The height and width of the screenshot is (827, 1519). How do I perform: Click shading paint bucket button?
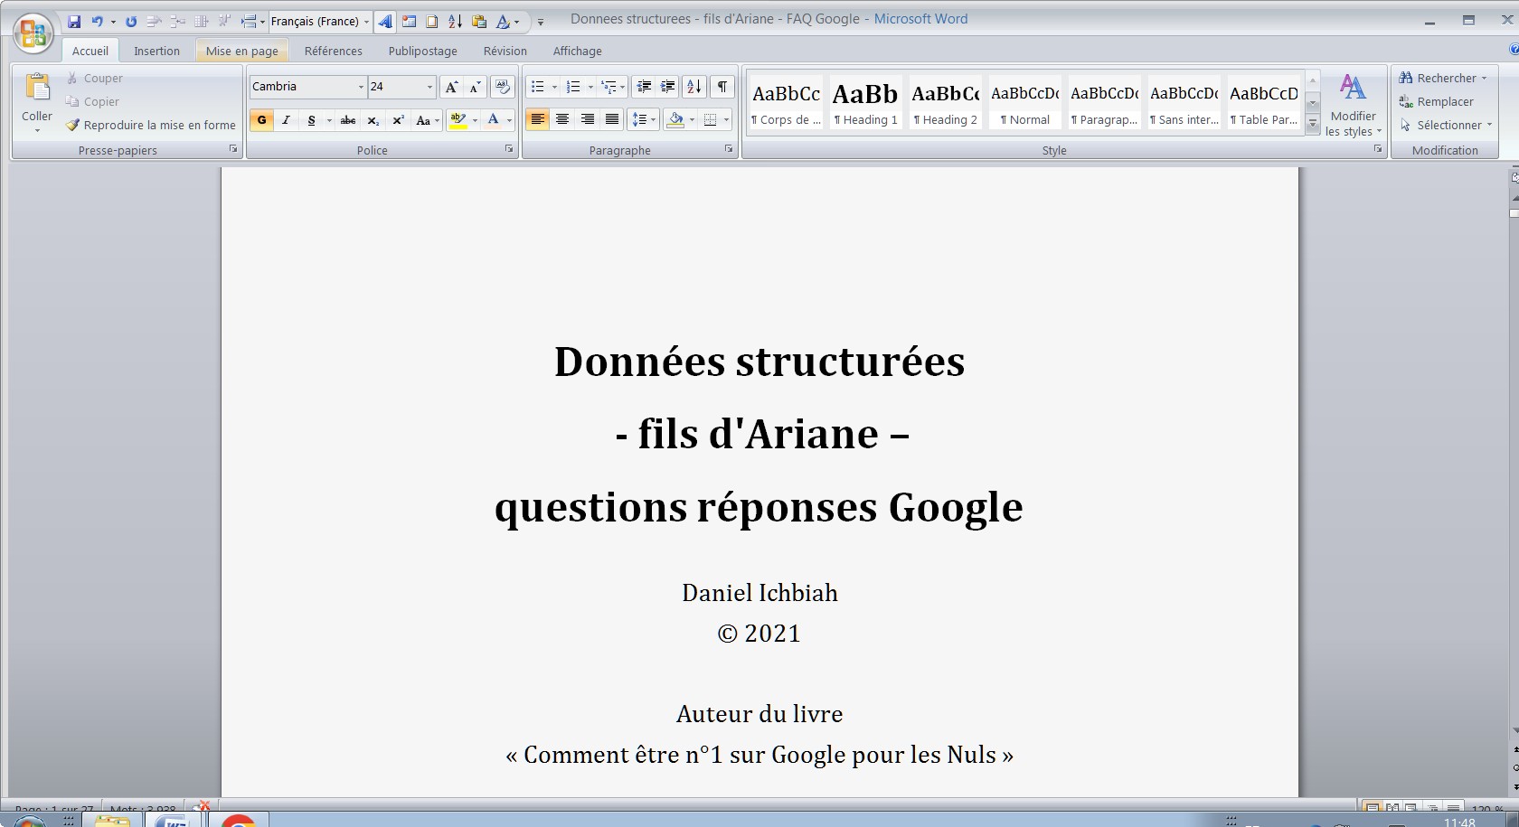tap(675, 120)
